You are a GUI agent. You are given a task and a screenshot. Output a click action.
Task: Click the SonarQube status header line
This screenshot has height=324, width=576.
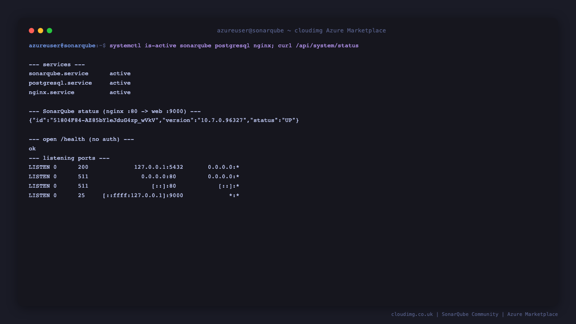pyautogui.click(x=115, y=111)
